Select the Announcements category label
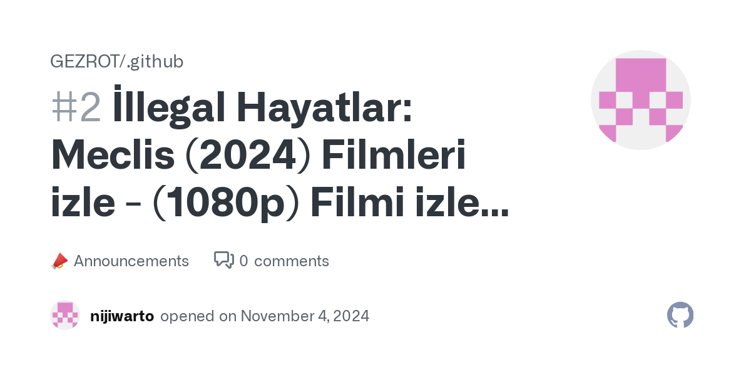 [x=131, y=261]
